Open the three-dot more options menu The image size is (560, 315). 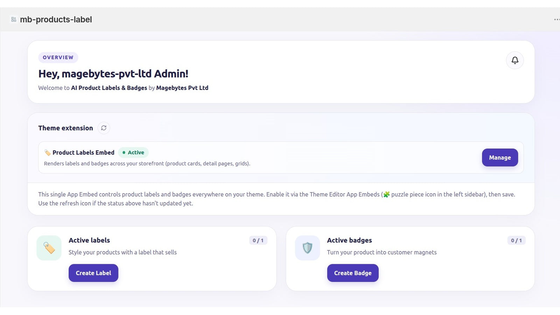(x=556, y=20)
